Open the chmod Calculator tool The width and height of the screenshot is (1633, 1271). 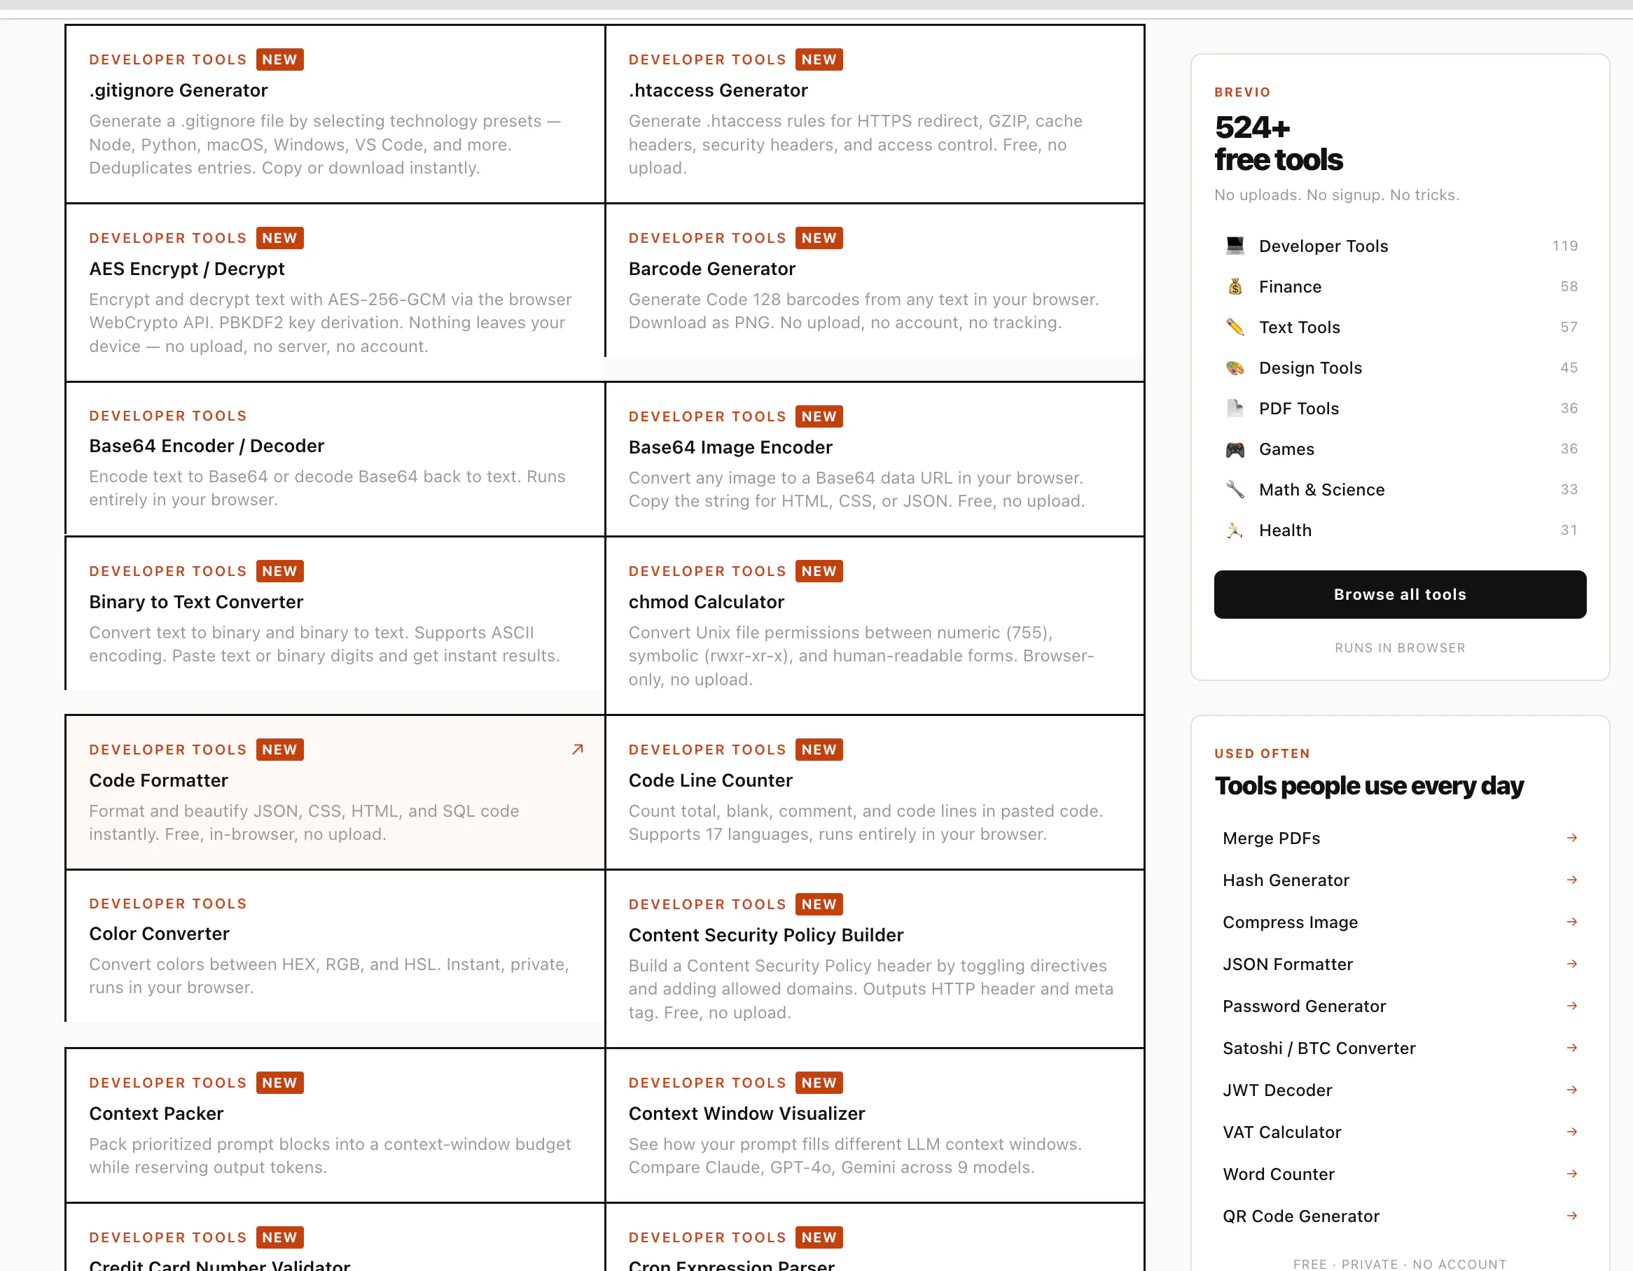pyautogui.click(x=875, y=626)
